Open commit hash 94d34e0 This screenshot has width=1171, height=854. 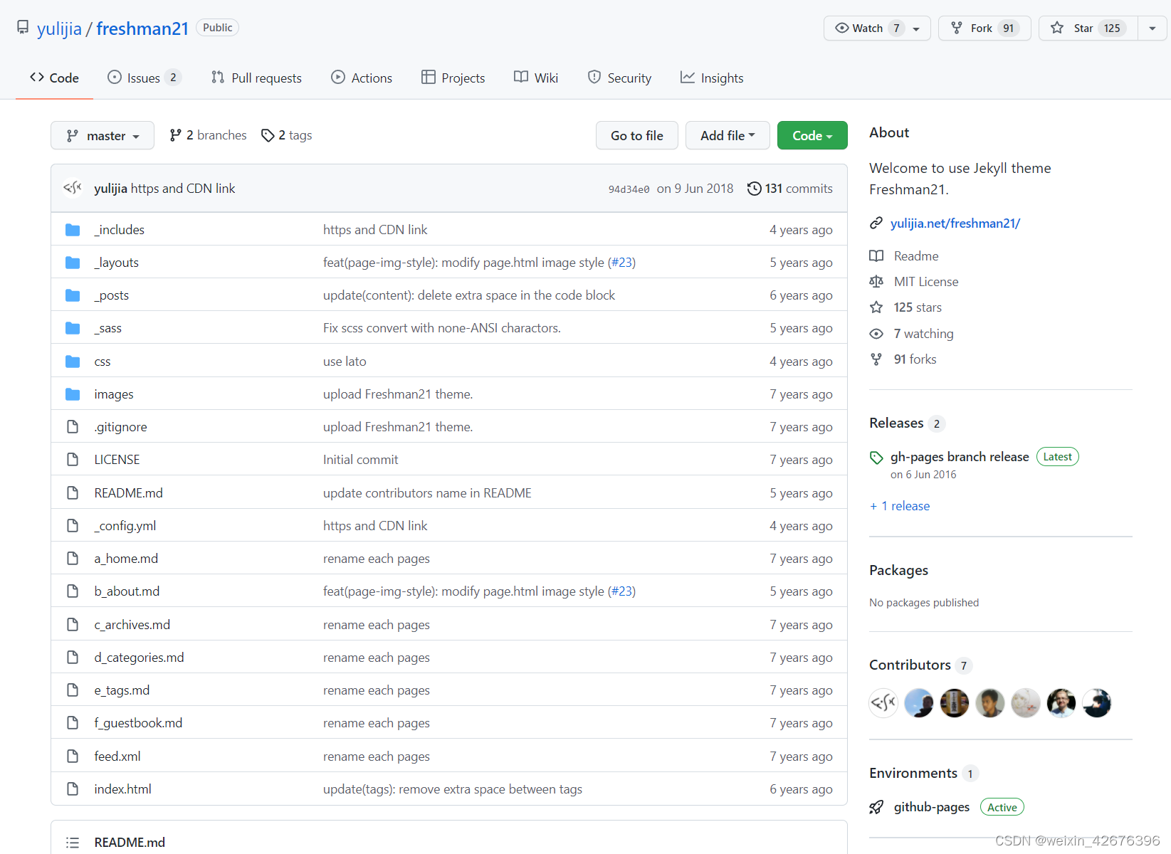pos(629,189)
